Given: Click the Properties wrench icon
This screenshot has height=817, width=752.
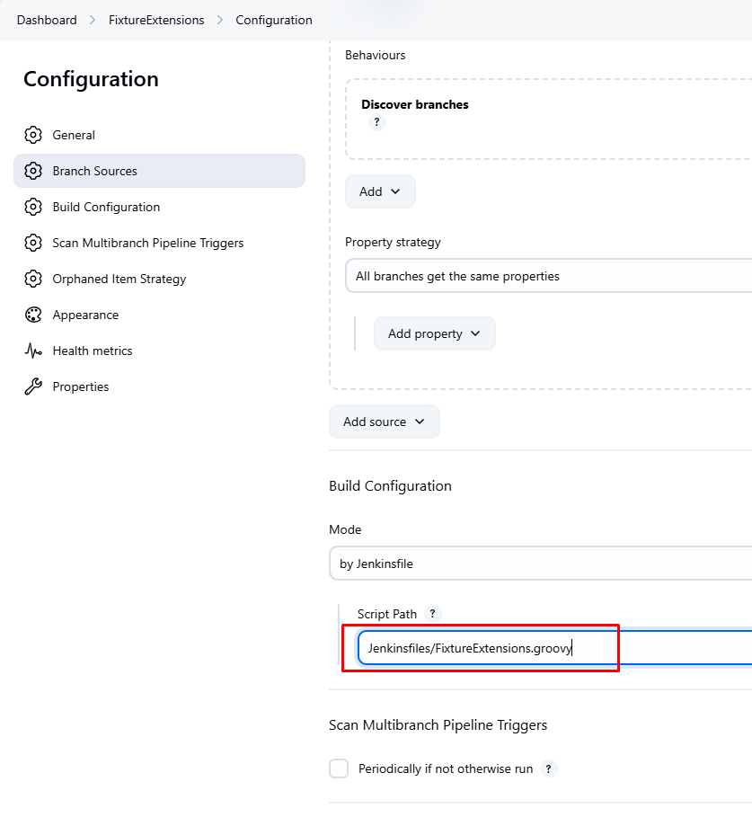Looking at the screenshot, I should point(33,386).
